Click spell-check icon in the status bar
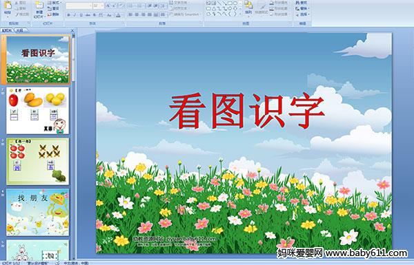414x265 pixels. point(57,263)
